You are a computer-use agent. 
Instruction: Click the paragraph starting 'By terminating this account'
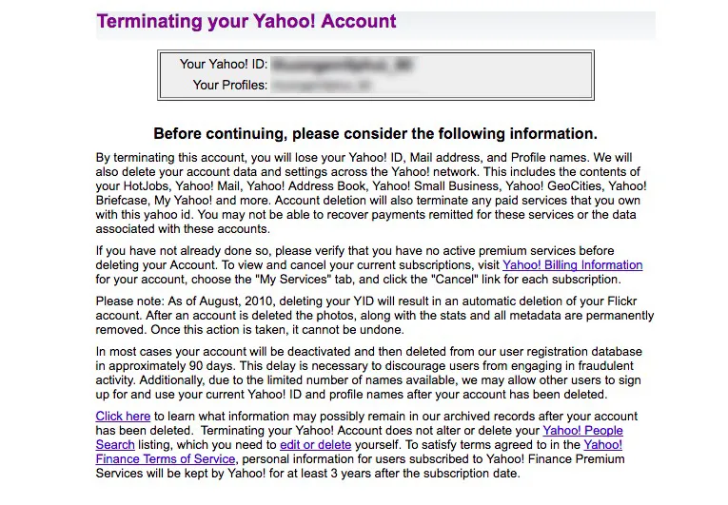(371, 194)
